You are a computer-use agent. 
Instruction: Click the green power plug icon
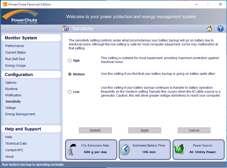coord(179,149)
